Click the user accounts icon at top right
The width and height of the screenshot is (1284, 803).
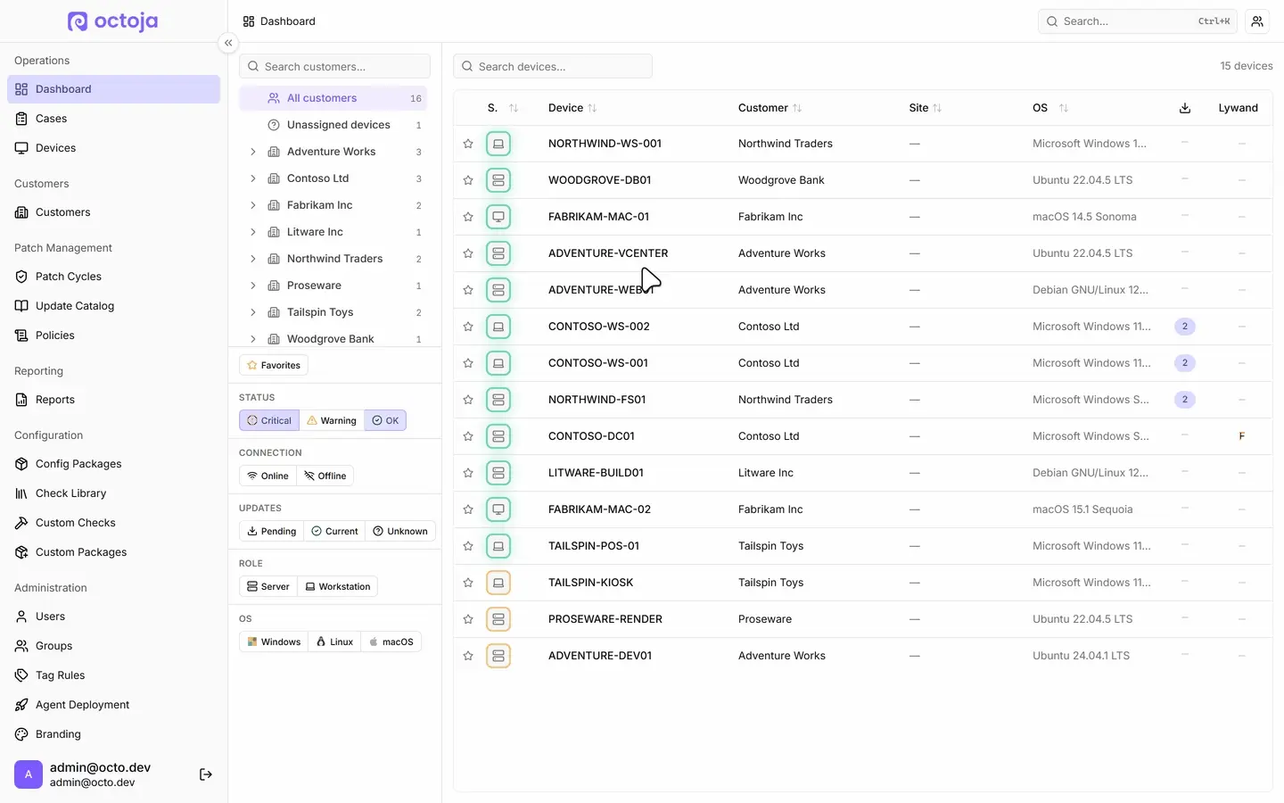(x=1257, y=21)
